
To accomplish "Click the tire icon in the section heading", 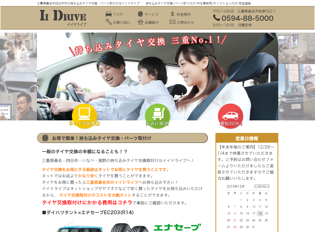I will [x=45, y=138].
